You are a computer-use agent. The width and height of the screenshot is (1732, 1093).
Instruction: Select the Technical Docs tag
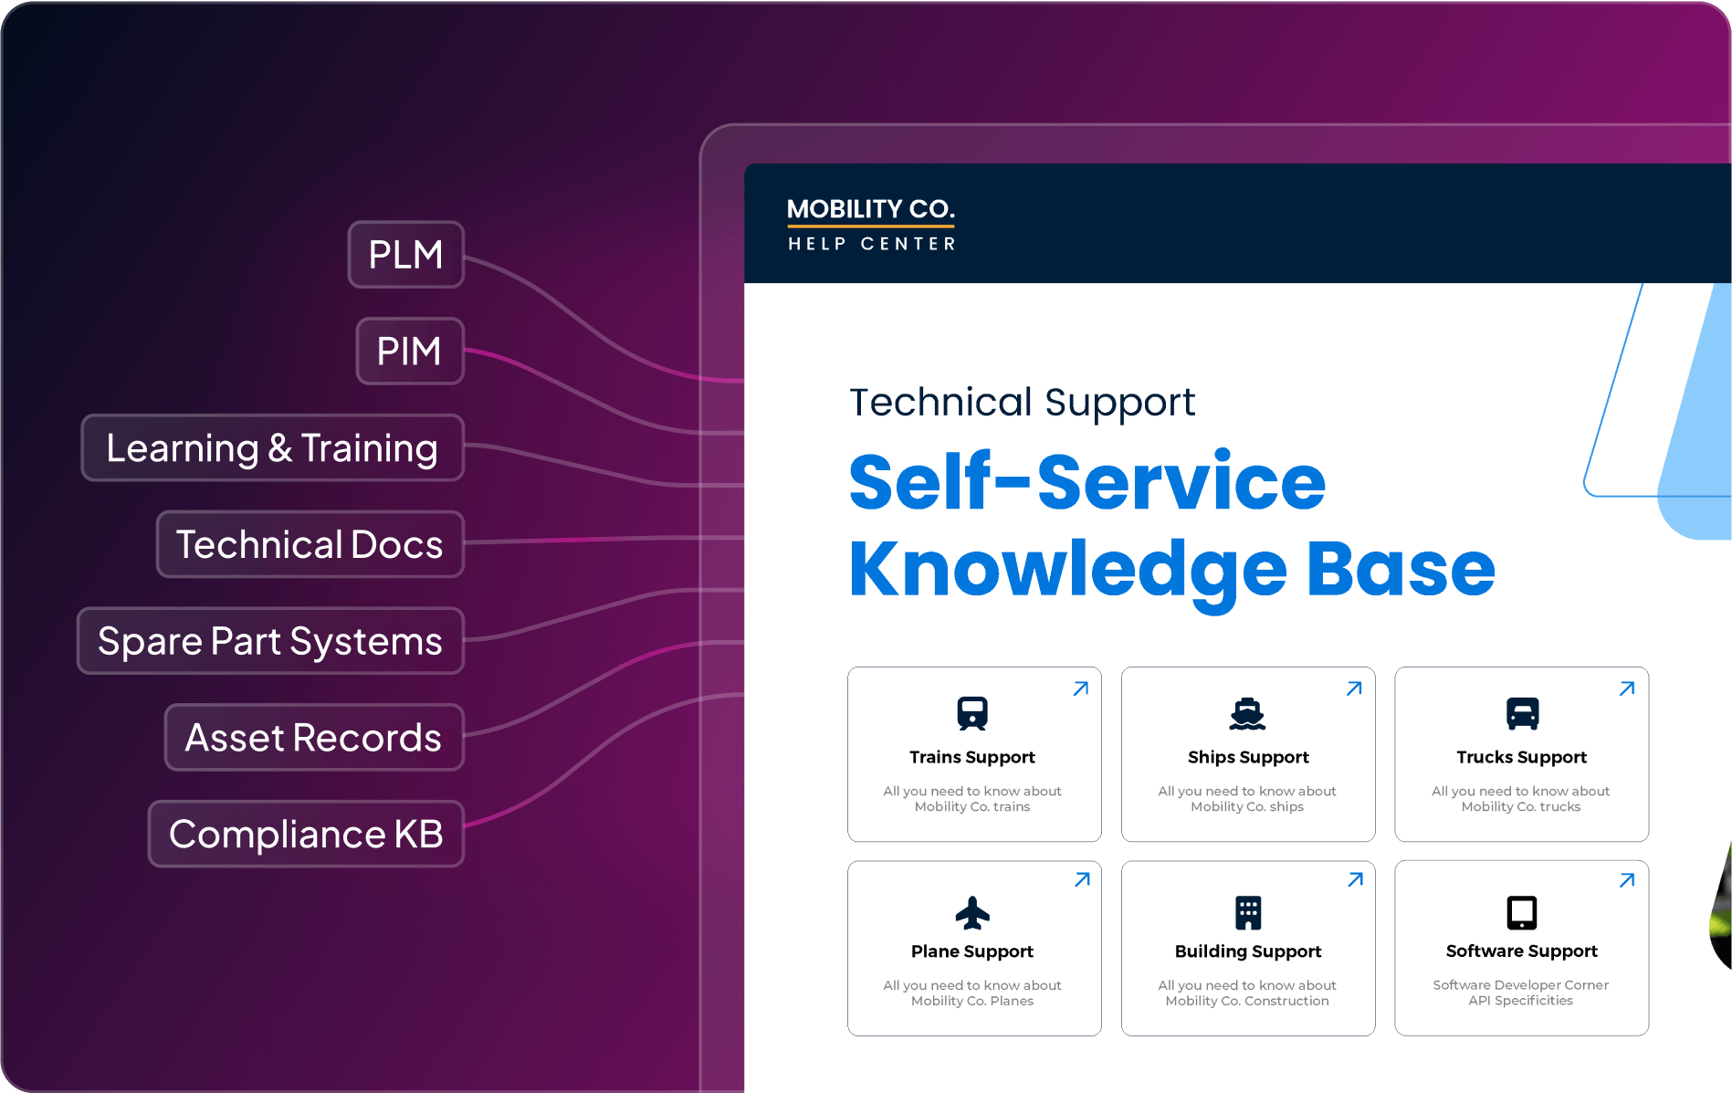coord(310,545)
